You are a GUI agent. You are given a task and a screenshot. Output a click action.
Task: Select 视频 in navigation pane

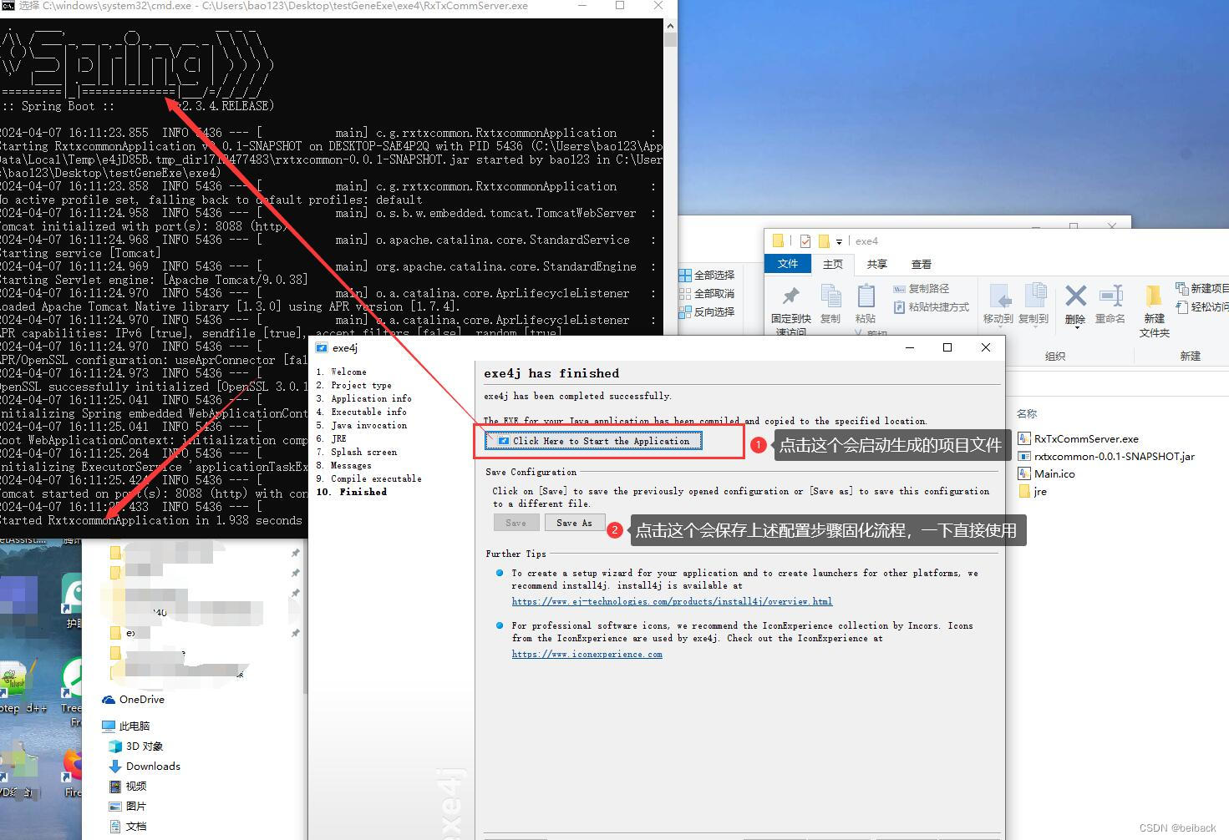[128, 787]
